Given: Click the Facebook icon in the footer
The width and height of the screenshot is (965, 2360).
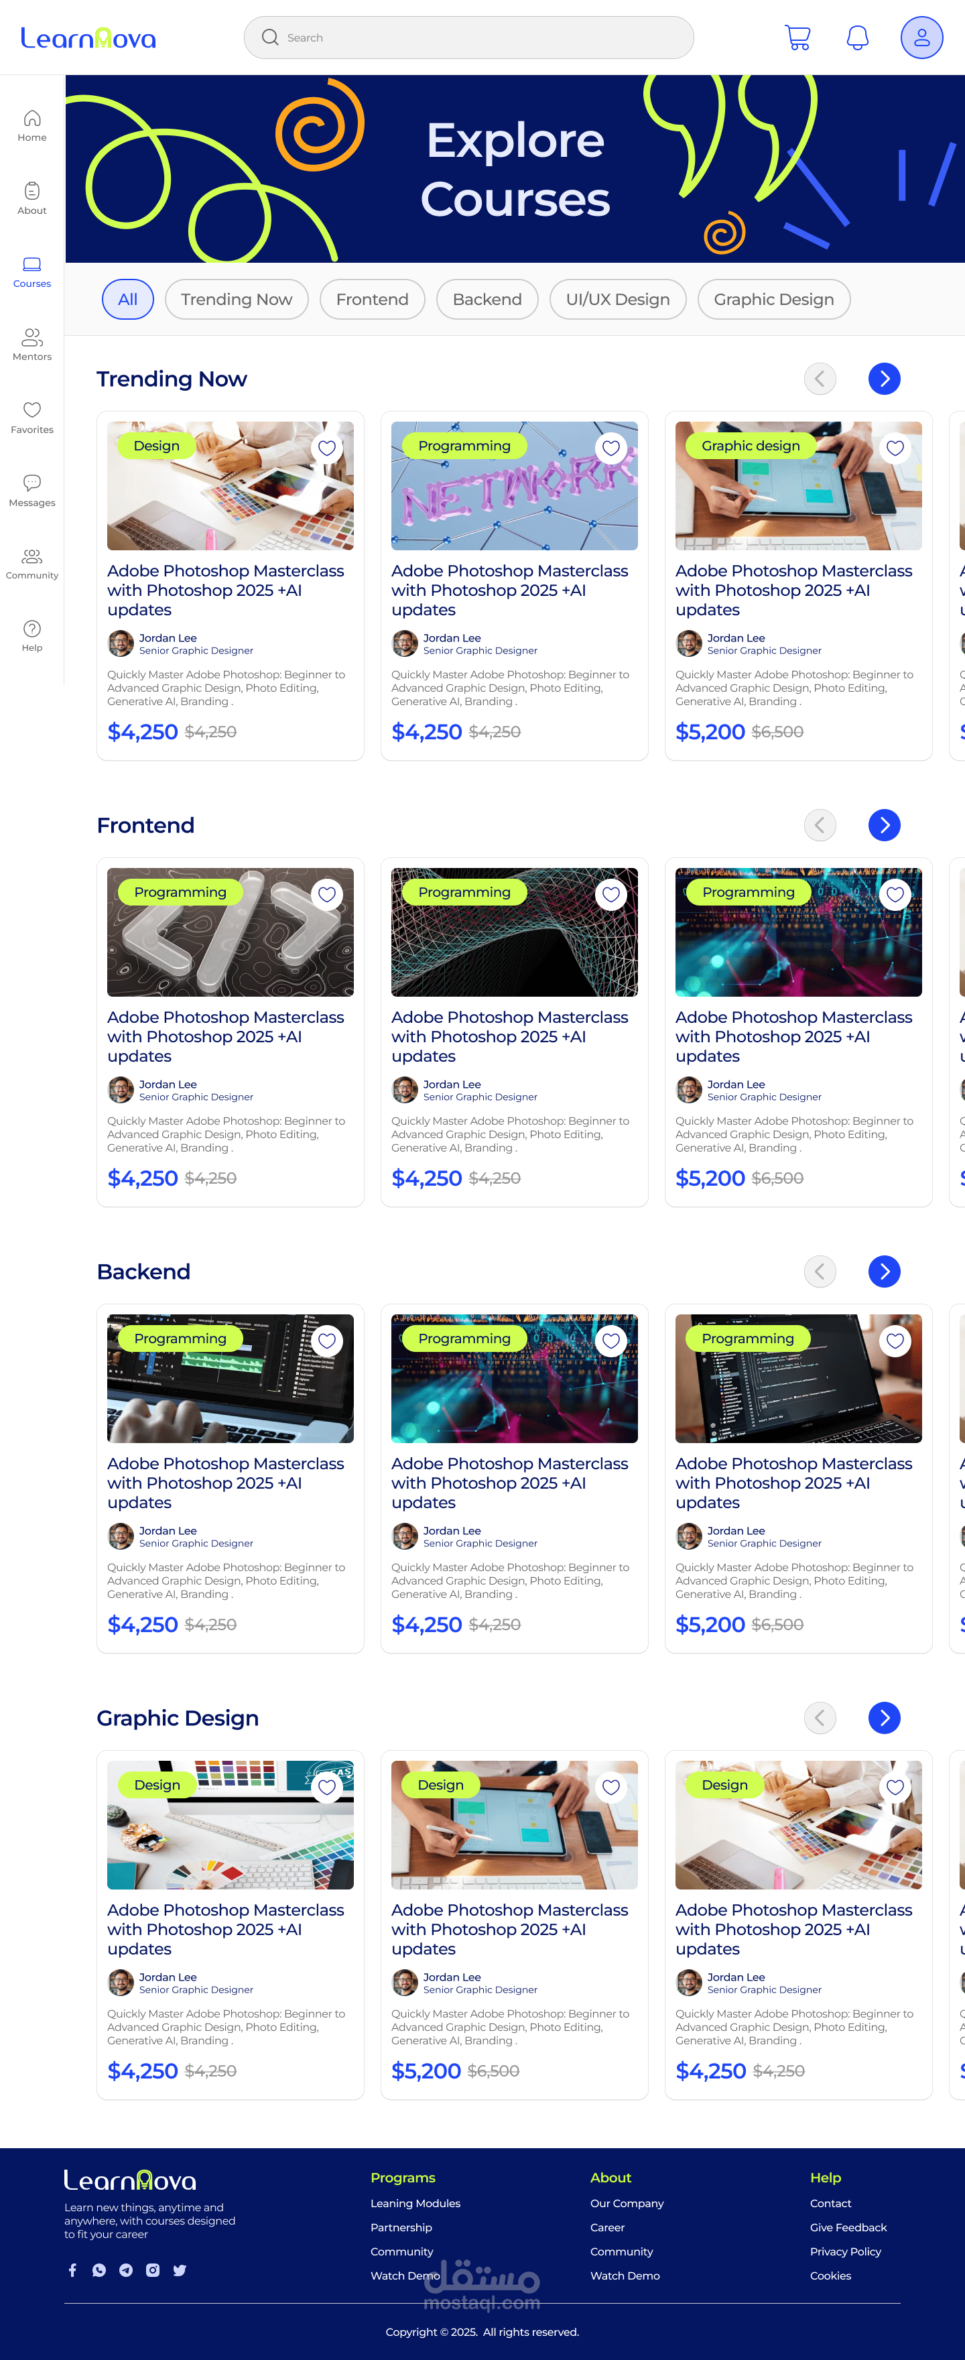Looking at the screenshot, I should tap(72, 2270).
